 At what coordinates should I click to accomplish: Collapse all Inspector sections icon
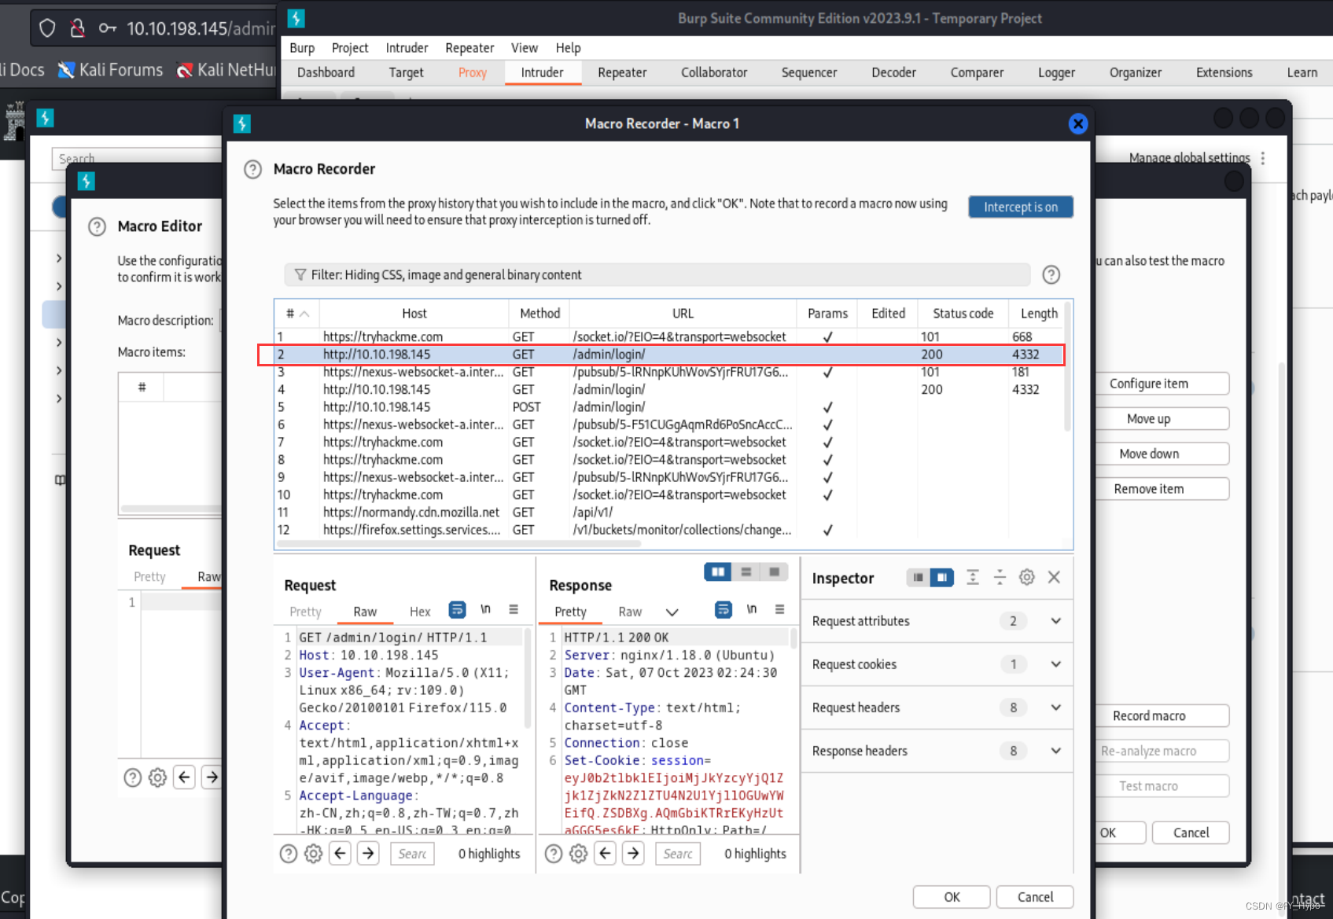pos(1000,577)
